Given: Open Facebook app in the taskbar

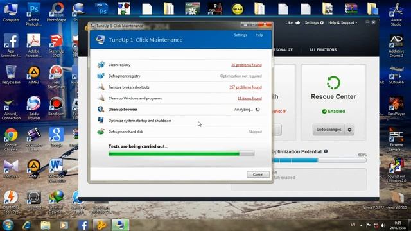Looking at the screenshot, I should 83,225.
